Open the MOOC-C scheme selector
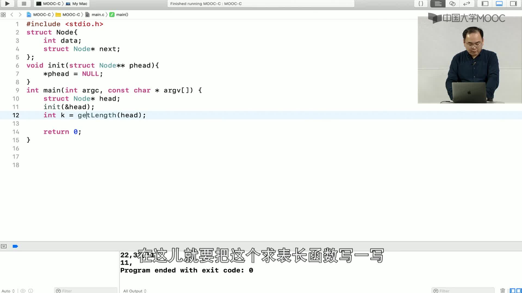Image resolution: width=522 pixels, height=293 pixels. pyautogui.click(x=49, y=4)
